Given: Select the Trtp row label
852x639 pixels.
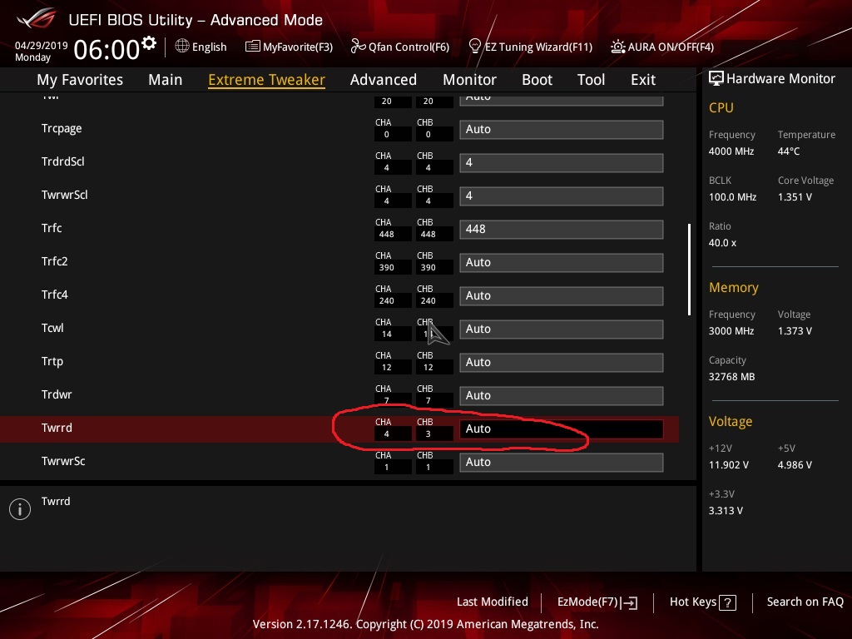Looking at the screenshot, I should (x=52, y=361).
